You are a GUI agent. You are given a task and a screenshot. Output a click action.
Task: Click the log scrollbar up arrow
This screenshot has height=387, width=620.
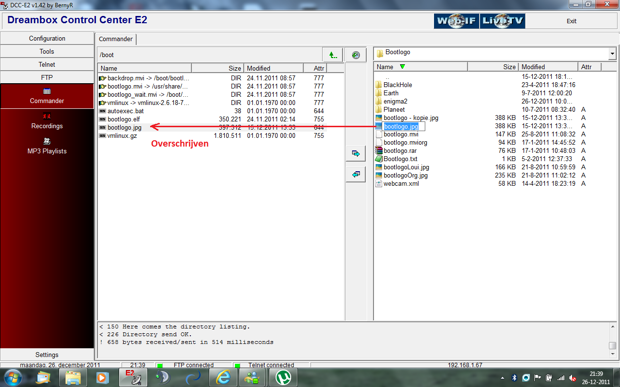613,327
